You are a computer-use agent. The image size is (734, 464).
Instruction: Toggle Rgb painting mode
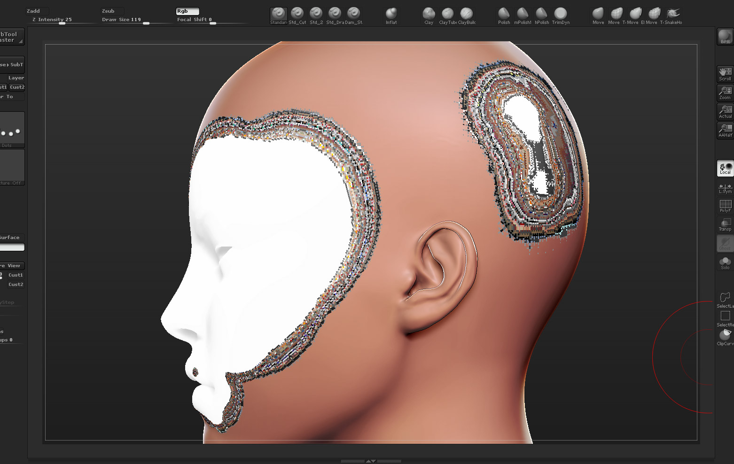click(187, 11)
